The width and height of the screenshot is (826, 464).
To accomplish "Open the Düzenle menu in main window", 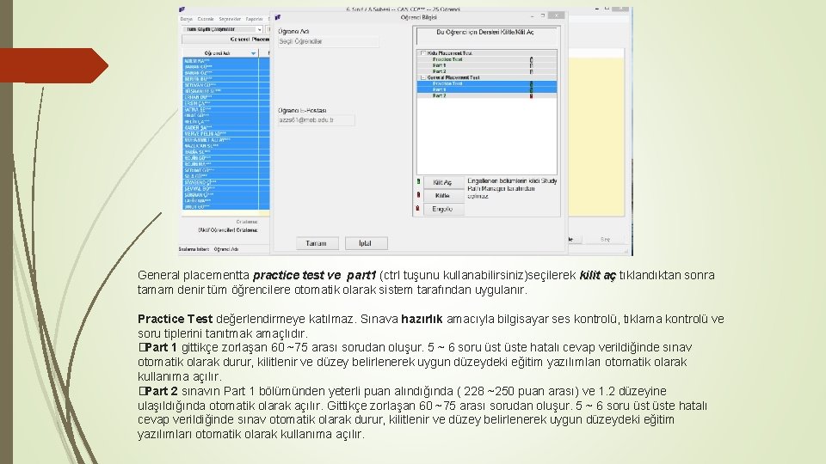I will pos(206,19).
